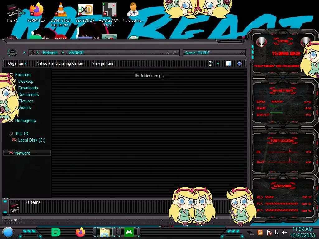Click the NETWORK widget header
Image resolution: width=319 pixels, height=239 pixels.
pyautogui.click(x=282, y=141)
